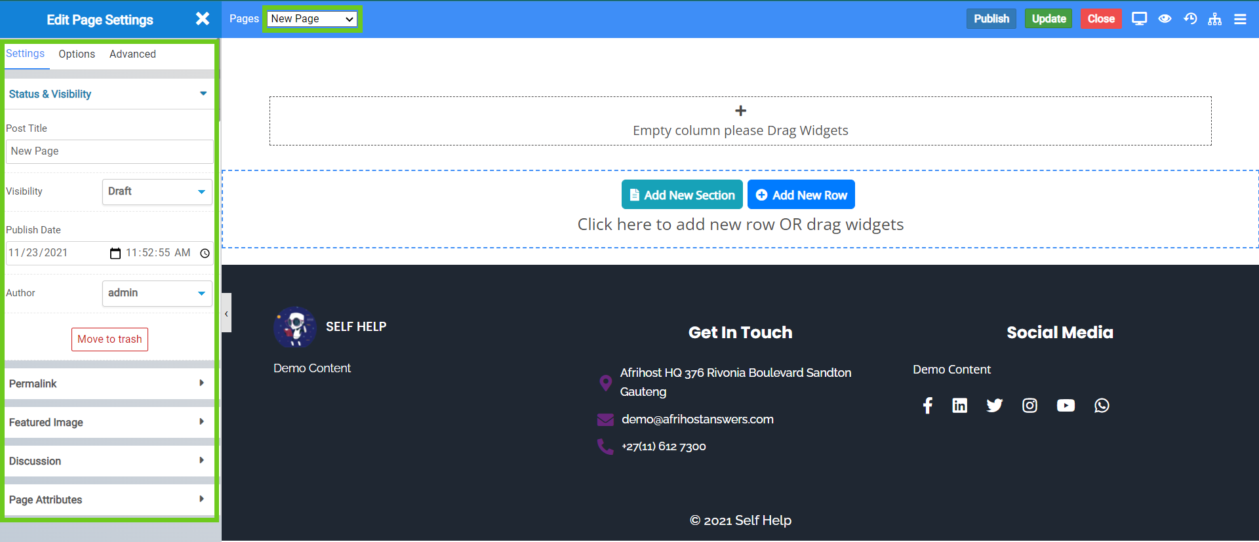Open the Pages dropdown showing New Page

312,19
